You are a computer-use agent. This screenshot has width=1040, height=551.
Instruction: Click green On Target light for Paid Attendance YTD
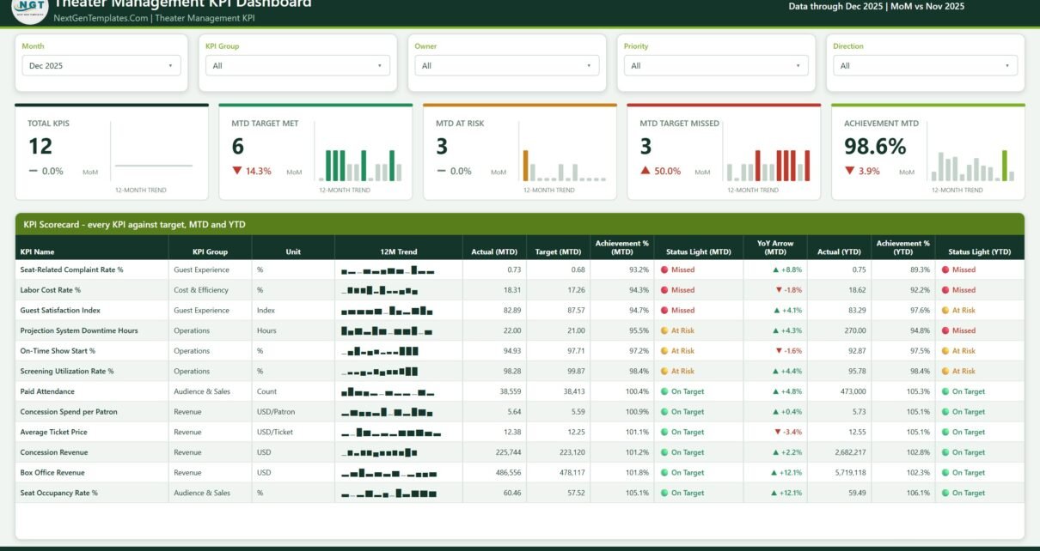(945, 391)
